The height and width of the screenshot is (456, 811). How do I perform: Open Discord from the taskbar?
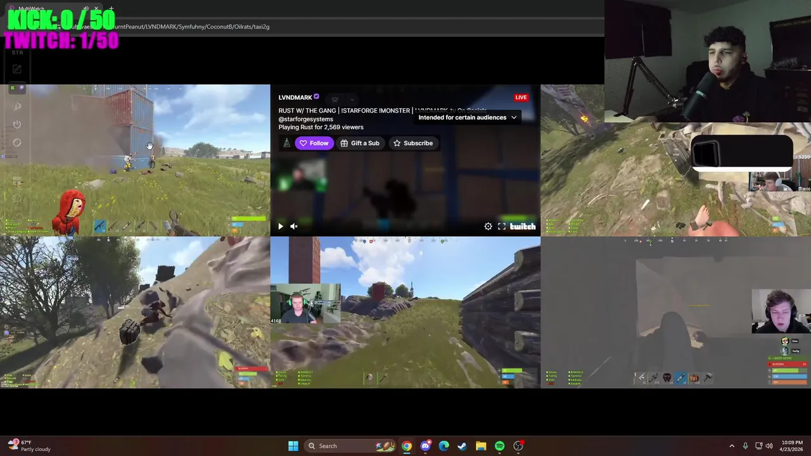pyautogui.click(x=425, y=446)
